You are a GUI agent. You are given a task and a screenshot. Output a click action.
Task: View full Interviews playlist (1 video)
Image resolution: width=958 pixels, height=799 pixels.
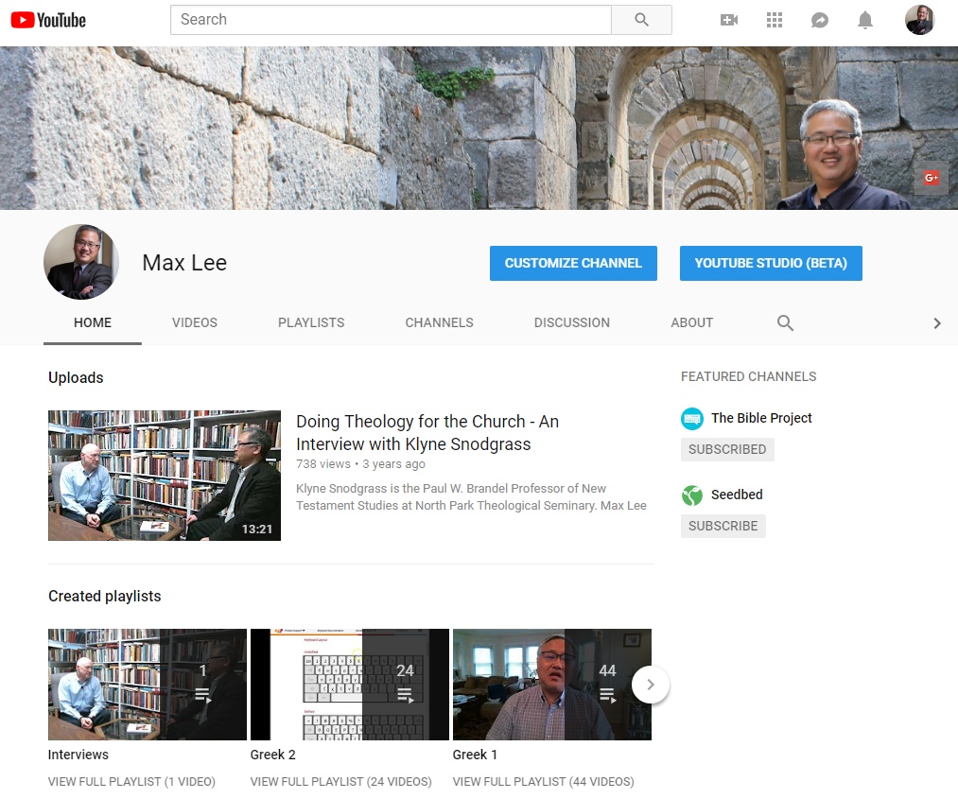(x=131, y=781)
